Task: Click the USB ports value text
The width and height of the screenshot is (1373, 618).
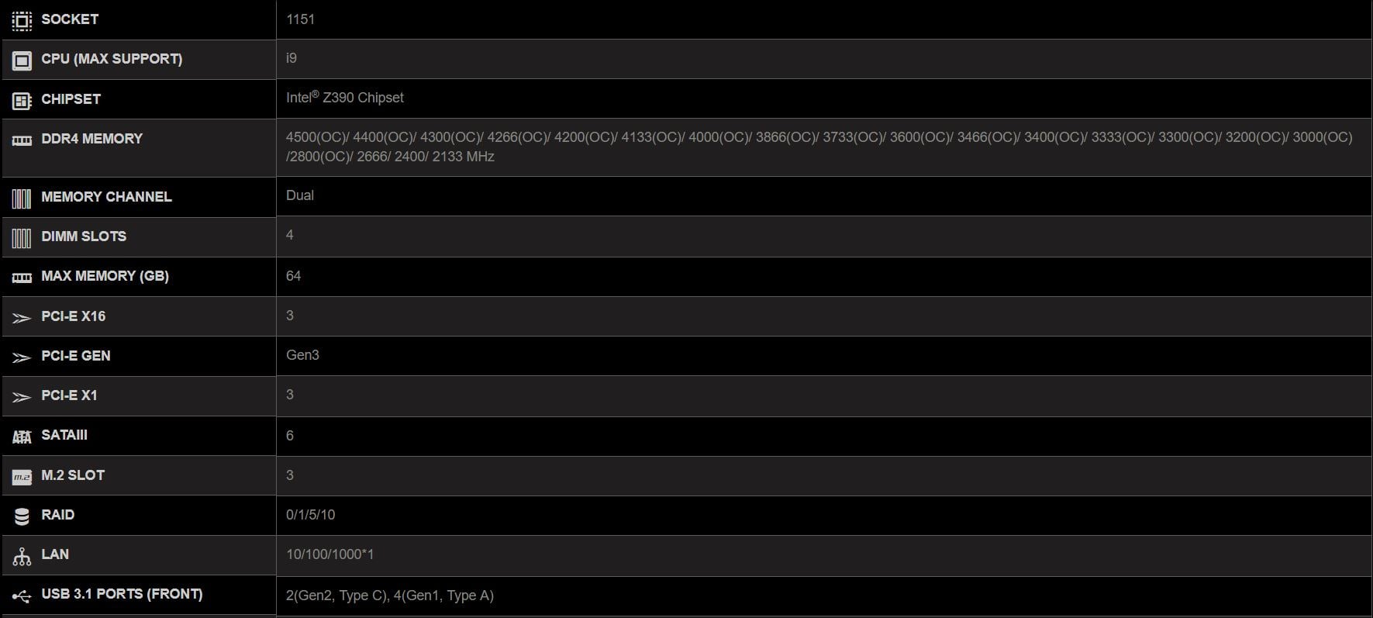Action: [x=389, y=596]
